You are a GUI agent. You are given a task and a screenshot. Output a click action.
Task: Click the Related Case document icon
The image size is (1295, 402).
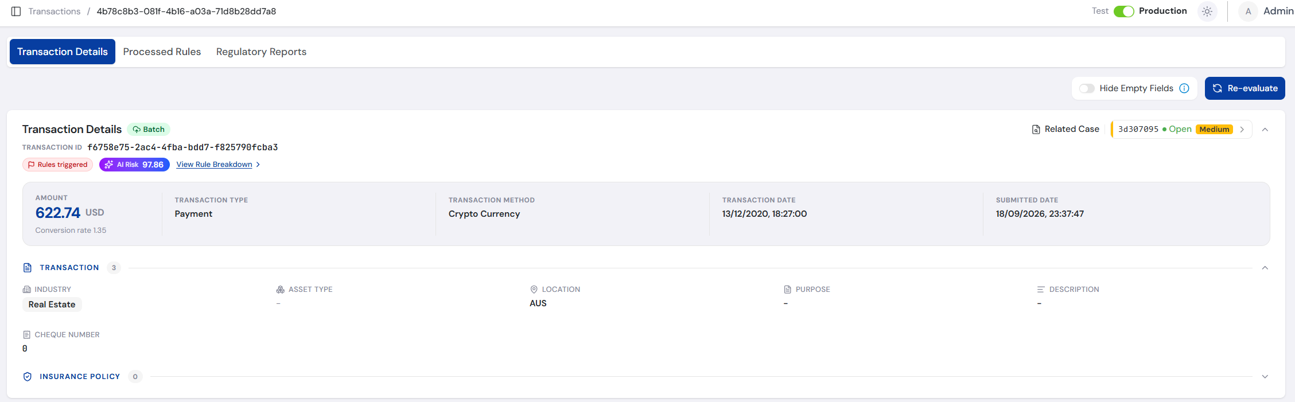(x=1036, y=130)
